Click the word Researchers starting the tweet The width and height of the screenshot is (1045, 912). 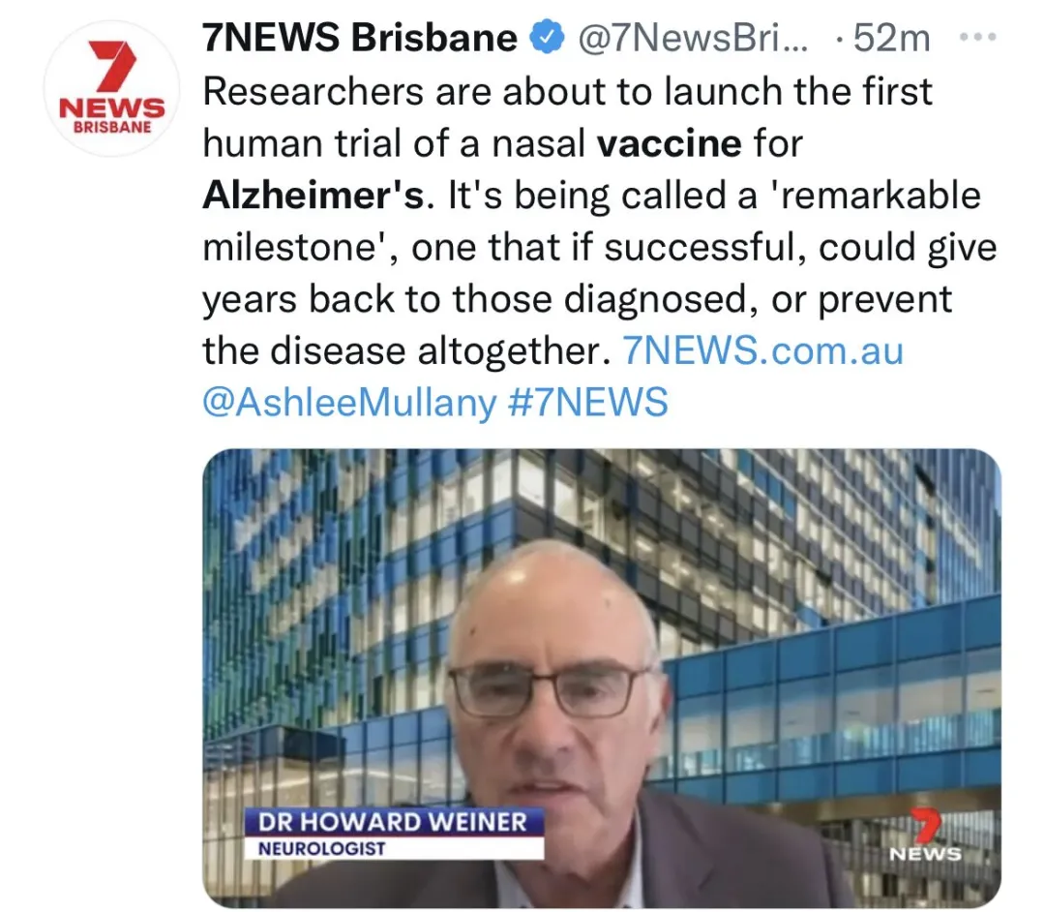click(313, 91)
